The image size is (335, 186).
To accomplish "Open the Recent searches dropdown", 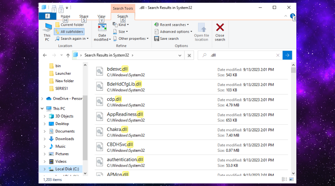I will pos(172,25).
